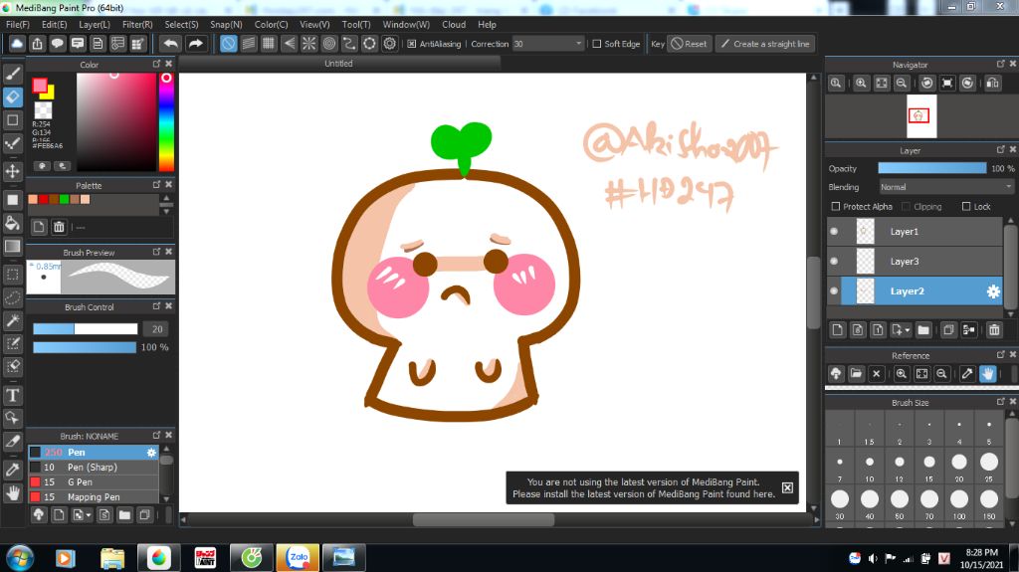Open Correction value dropdown
This screenshot has height=572, width=1019.
tap(578, 44)
